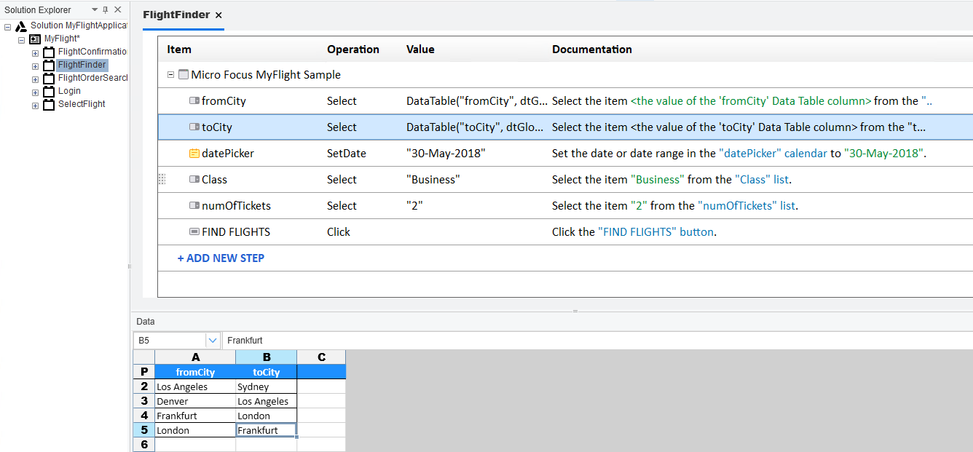This screenshot has height=452, width=973.
Task: Open the Solution Explorer panel options arrow
Action: 95,10
